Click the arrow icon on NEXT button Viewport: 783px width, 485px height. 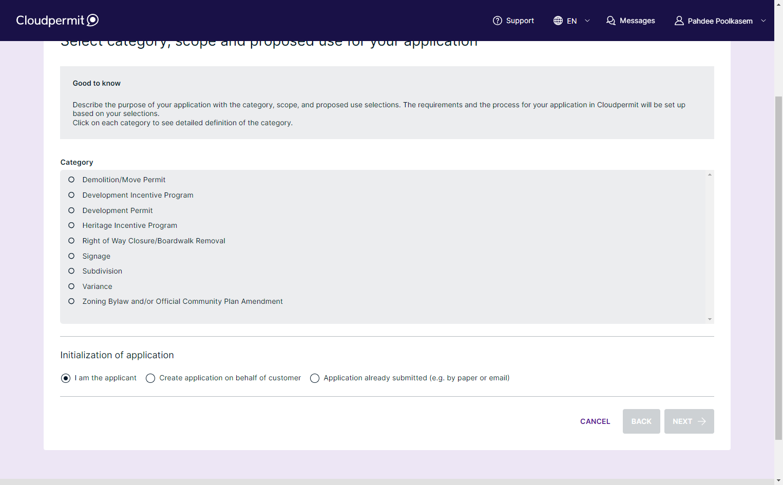click(x=702, y=421)
